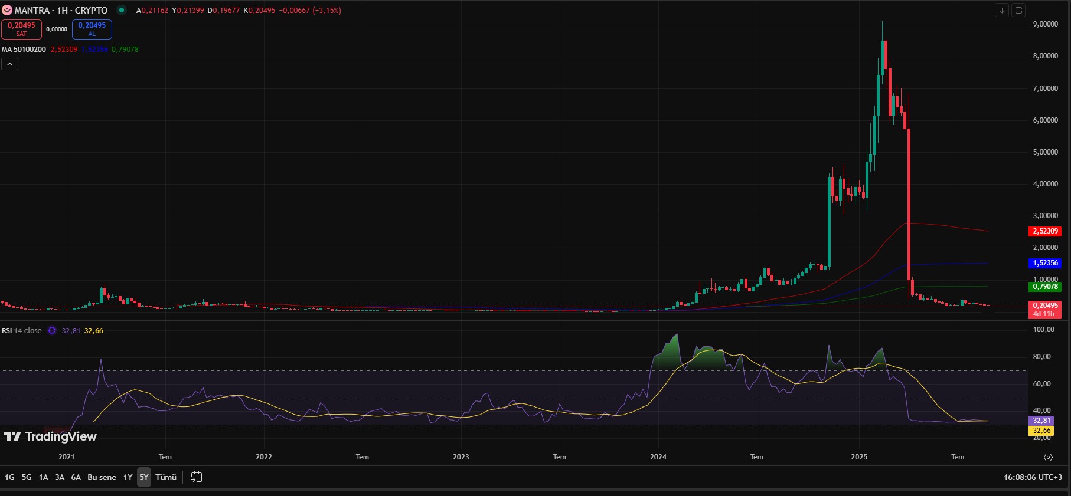The height and width of the screenshot is (496, 1071).
Task: Click the 2022 label on time axis
Action: pos(264,457)
